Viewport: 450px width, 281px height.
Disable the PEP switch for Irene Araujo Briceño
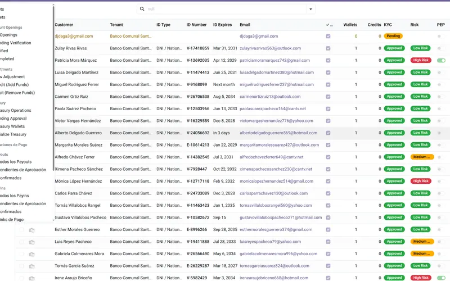click(441, 278)
